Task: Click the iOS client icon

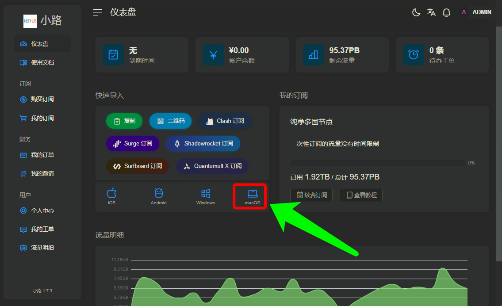Action: (111, 196)
